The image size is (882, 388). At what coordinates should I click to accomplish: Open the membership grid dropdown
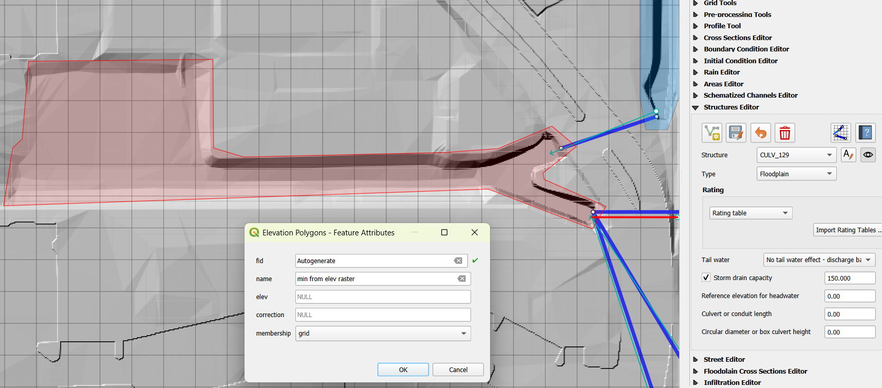point(383,334)
